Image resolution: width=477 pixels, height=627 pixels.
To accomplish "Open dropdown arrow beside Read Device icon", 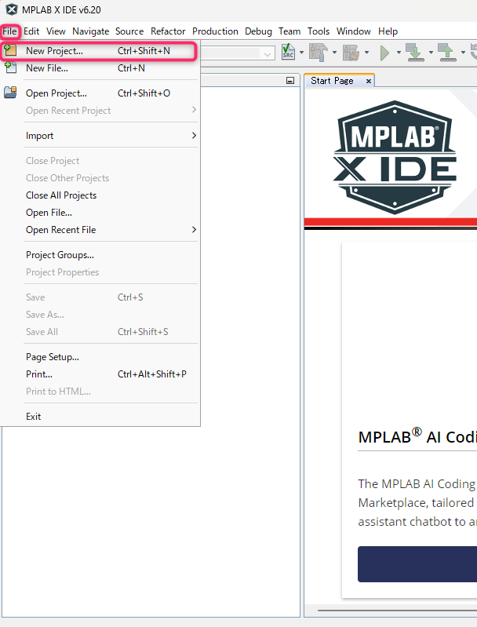I will click(463, 53).
